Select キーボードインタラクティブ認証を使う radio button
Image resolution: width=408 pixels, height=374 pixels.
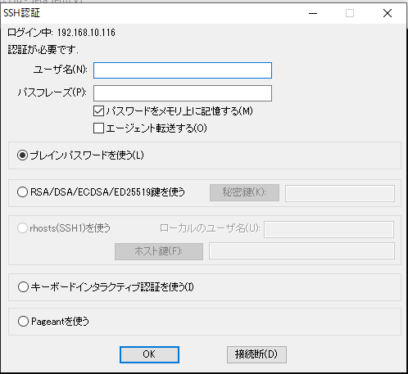click(23, 287)
